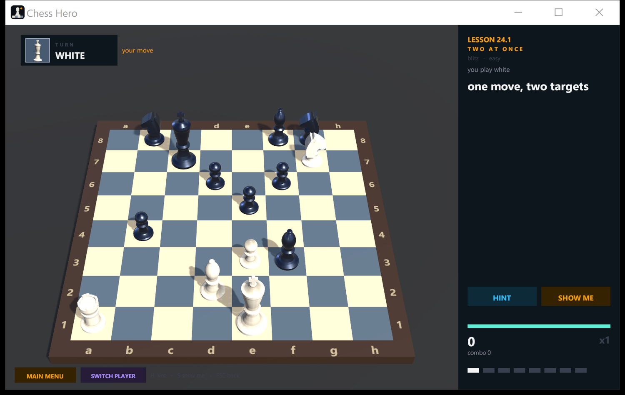Click the black pawn on d6
Viewport: 625px width, 395px height.
[215, 176]
